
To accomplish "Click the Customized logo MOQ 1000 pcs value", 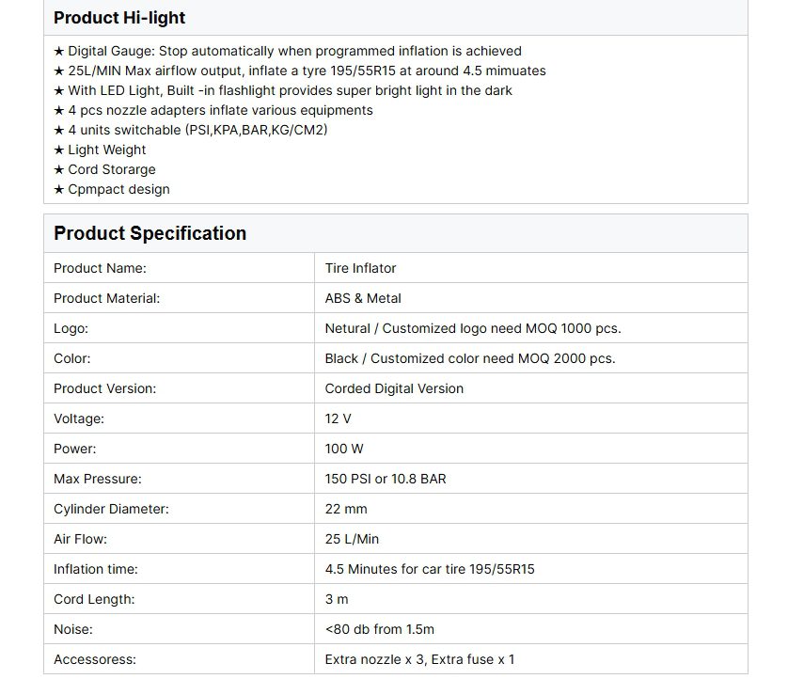I will 473,328.
